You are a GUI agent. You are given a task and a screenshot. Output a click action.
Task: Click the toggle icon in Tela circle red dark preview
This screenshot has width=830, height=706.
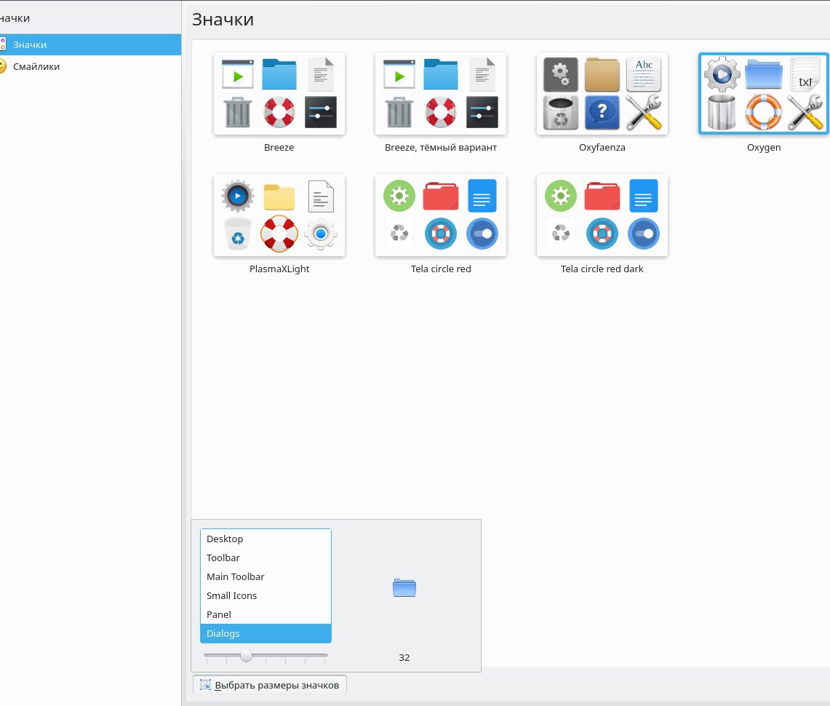pyautogui.click(x=644, y=234)
